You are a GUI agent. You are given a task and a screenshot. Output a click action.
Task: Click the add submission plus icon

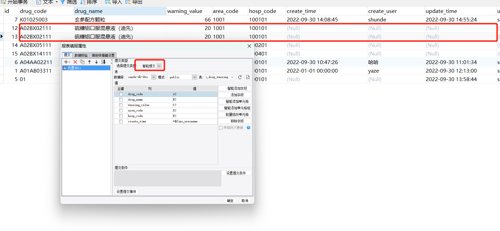pyautogui.click(x=67, y=62)
